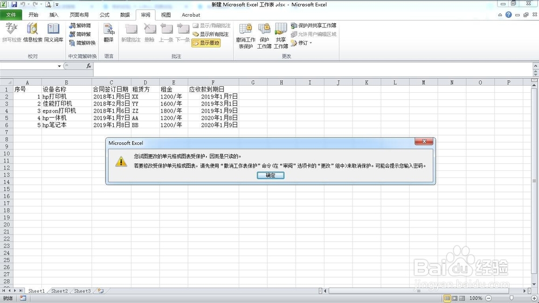The height and width of the screenshot is (303, 539).
Task: Click the Undo icon in title bar
Action: click(23, 4)
